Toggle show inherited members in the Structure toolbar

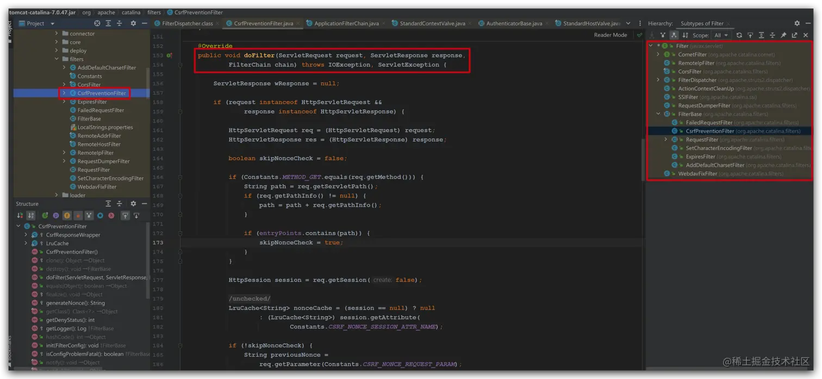(89, 215)
